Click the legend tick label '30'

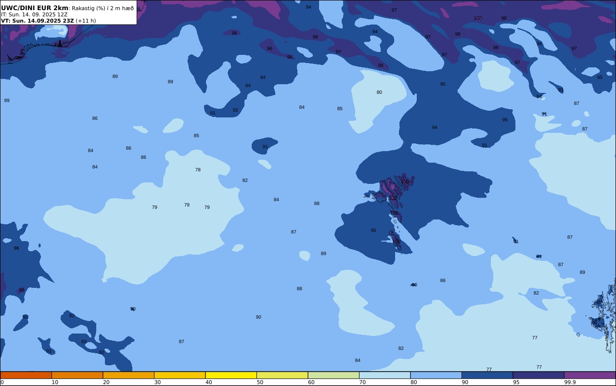[157, 382]
